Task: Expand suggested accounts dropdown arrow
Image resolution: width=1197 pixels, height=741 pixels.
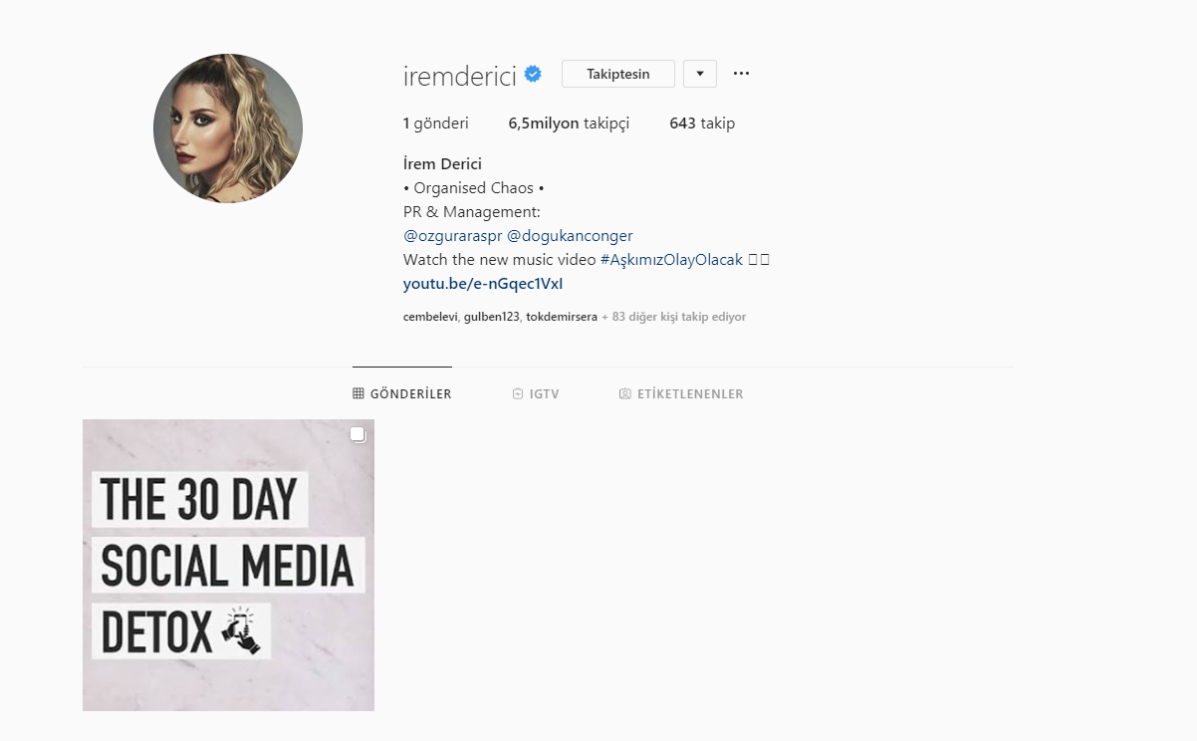Action: pyautogui.click(x=700, y=74)
